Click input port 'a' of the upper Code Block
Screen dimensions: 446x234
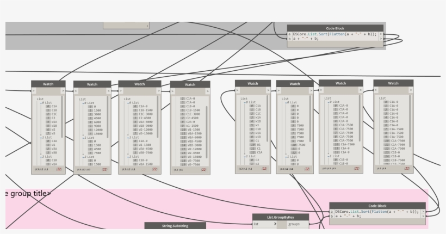pyautogui.click(x=289, y=34)
